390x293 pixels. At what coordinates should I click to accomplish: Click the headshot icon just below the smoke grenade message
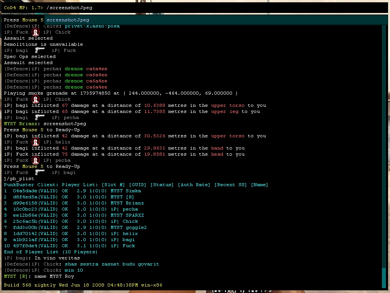[35, 100]
